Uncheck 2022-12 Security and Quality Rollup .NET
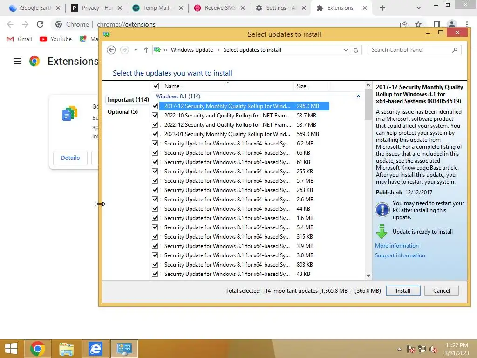Viewport: 477px width, 358px height. [x=155, y=125]
